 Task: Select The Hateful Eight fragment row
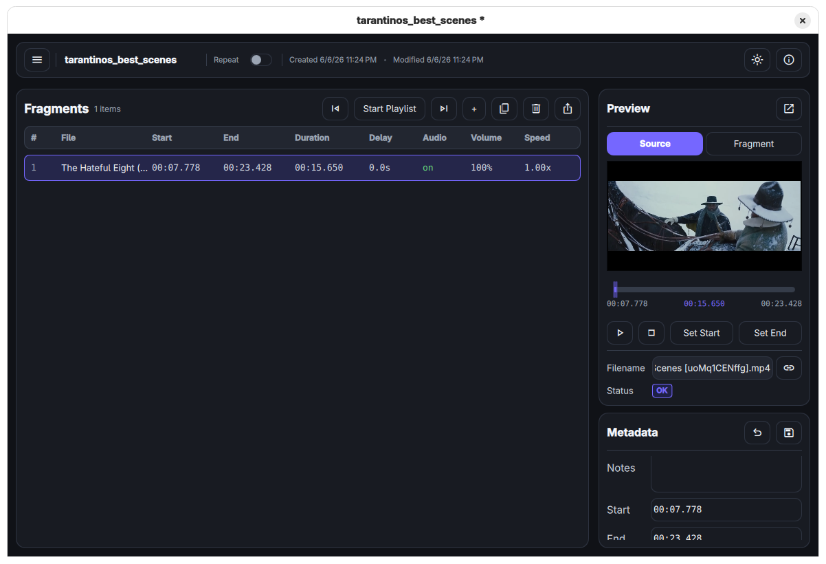(x=302, y=168)
